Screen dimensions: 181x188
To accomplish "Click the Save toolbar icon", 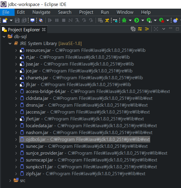I will [x=17, y=20].
